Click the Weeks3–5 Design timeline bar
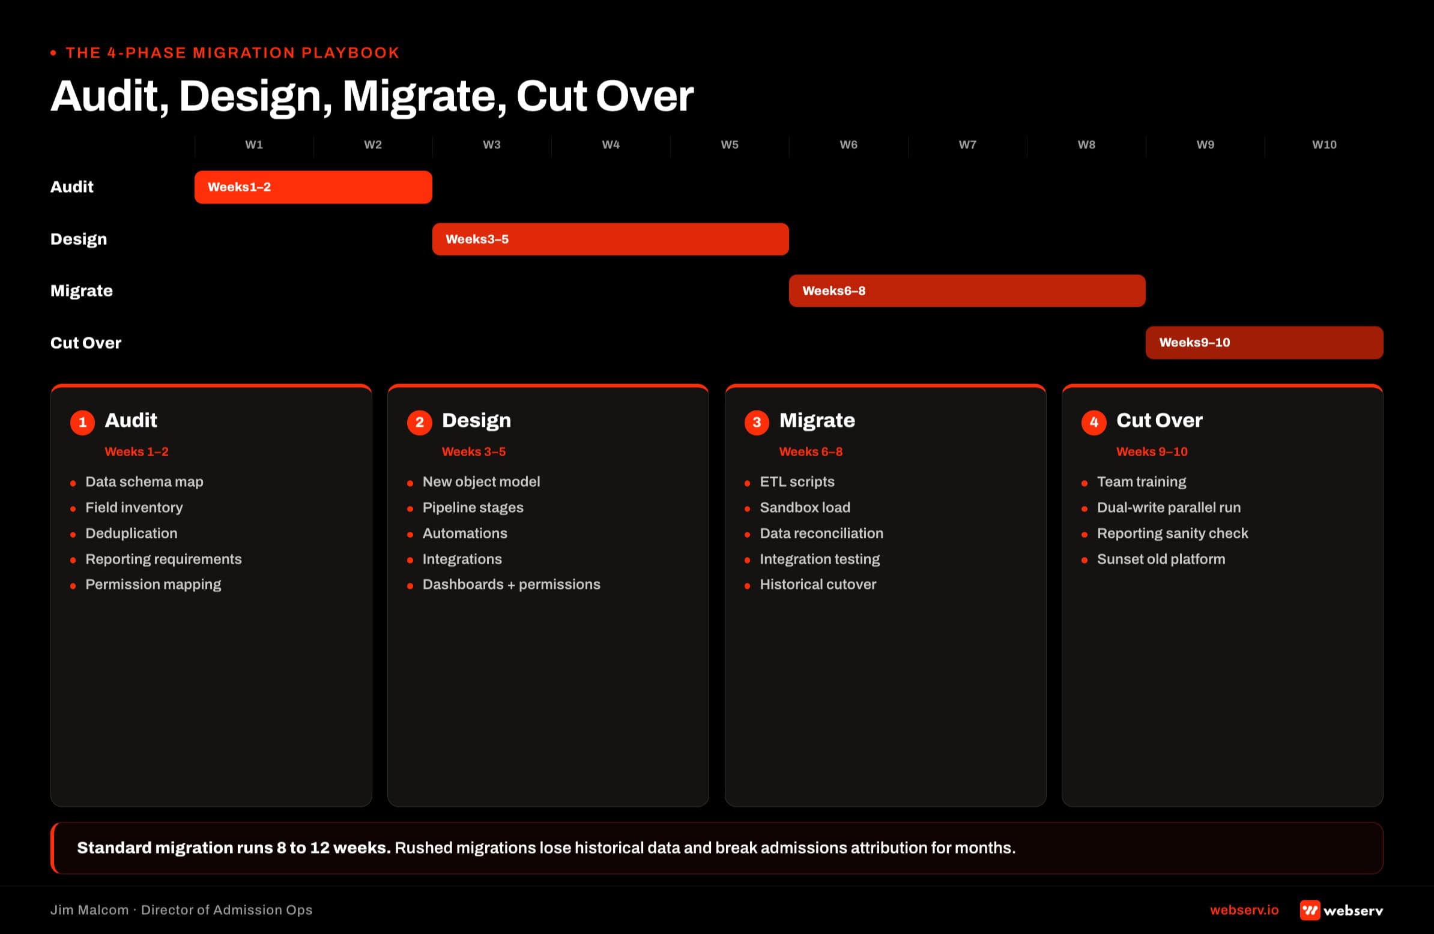 coord(610,239)
